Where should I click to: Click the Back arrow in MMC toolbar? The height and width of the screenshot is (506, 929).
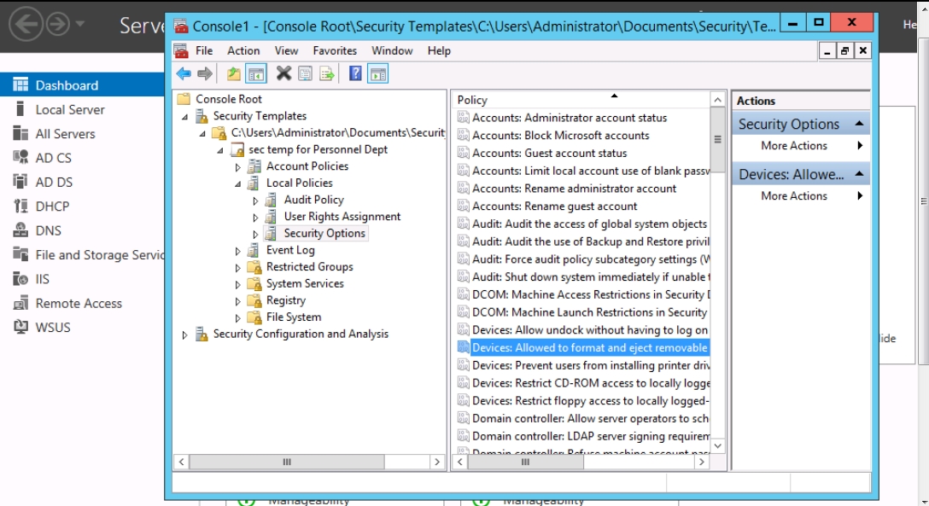[x=184, y=74]
